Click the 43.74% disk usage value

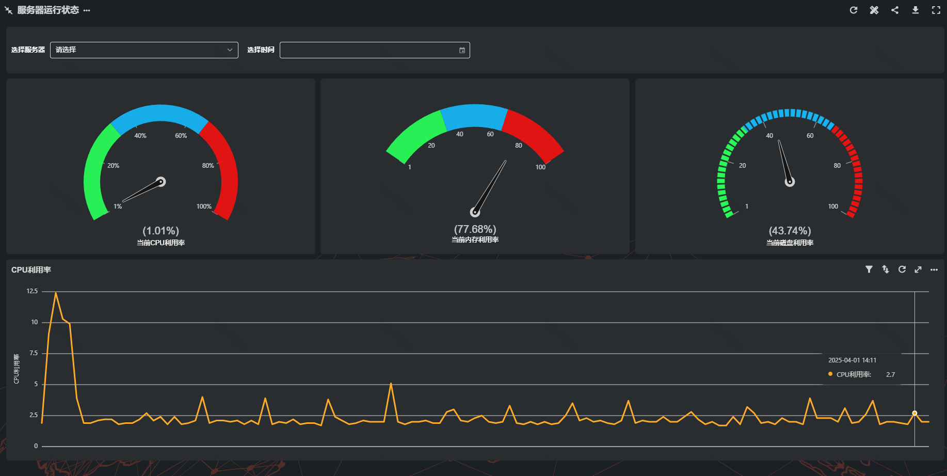[x=790, y=231]
